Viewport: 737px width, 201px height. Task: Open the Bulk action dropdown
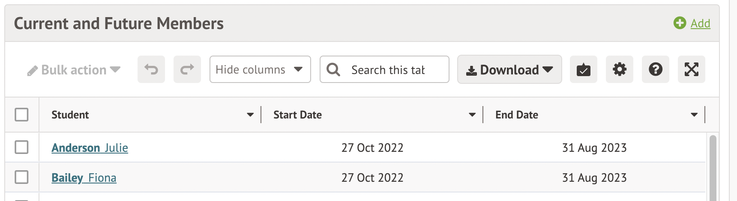(74, 70)
